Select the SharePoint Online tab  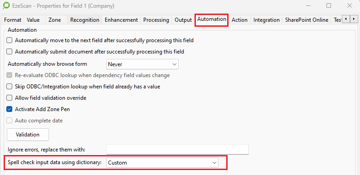(x=307, y=20)
